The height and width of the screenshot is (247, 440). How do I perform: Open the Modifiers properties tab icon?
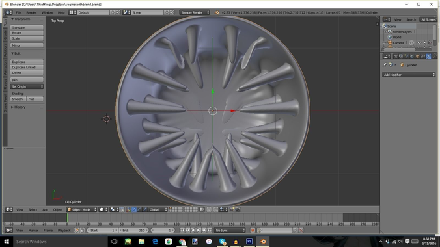pyautogui.click(x=428, y=57)
